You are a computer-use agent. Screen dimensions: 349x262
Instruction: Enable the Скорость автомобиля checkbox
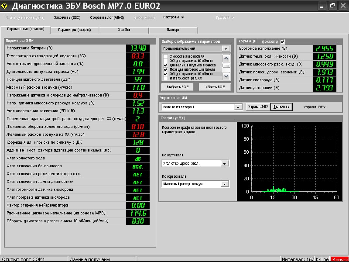[x=165, y=57]
